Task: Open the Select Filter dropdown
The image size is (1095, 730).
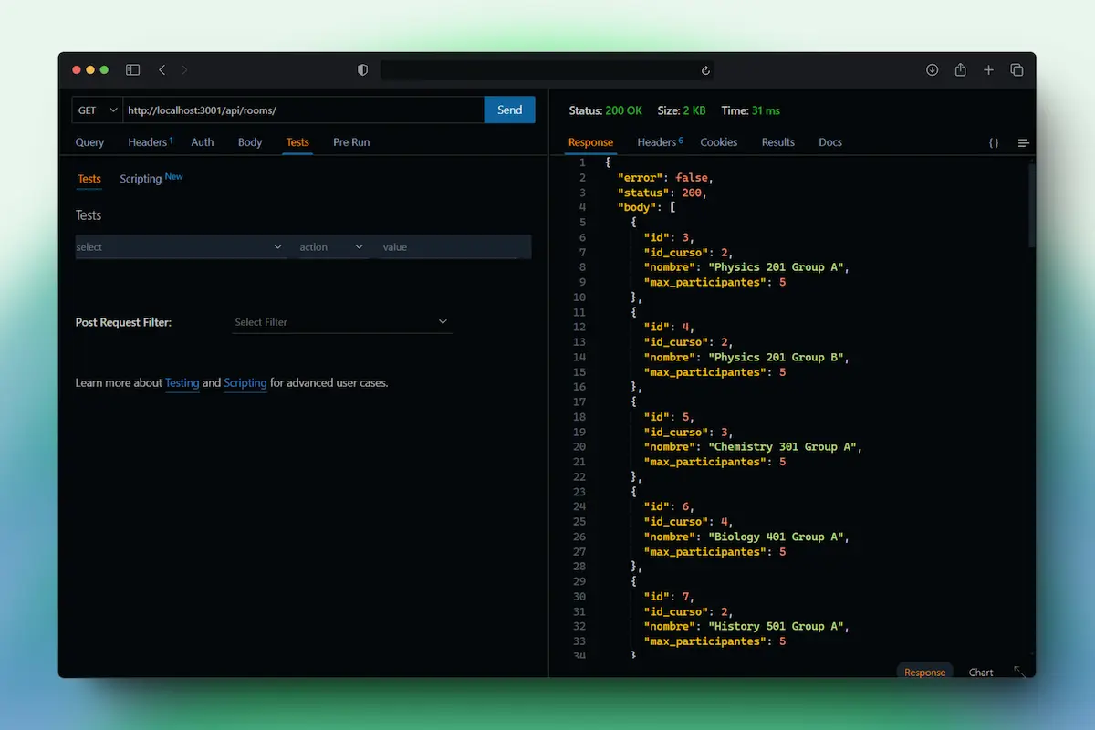Action: tap(342, 322)
